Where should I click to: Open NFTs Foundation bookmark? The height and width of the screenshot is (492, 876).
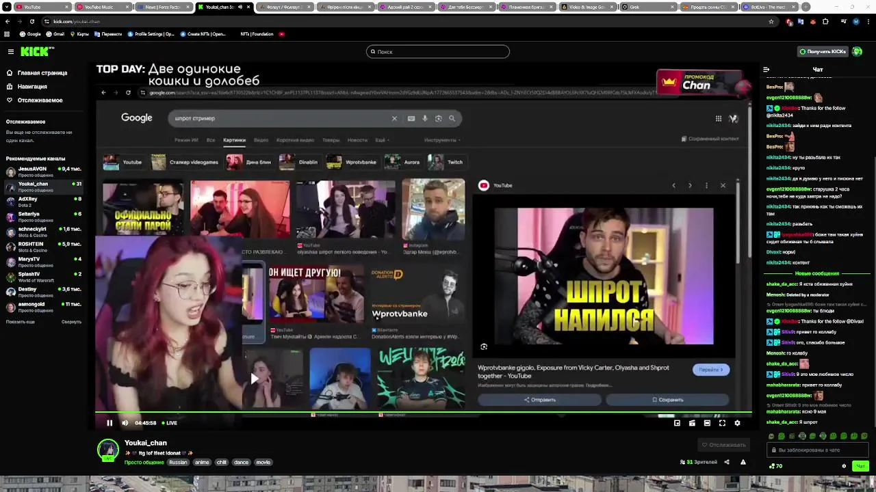[x=257, y=34]
